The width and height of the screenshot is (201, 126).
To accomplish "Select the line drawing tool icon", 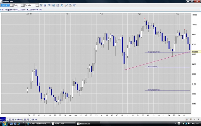I will click(41, 5).
